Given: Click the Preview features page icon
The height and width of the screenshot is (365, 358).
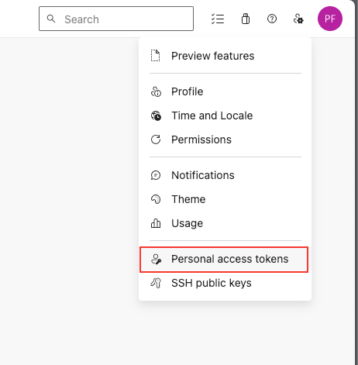Looking at the screenshot, I should coord(156,56).
